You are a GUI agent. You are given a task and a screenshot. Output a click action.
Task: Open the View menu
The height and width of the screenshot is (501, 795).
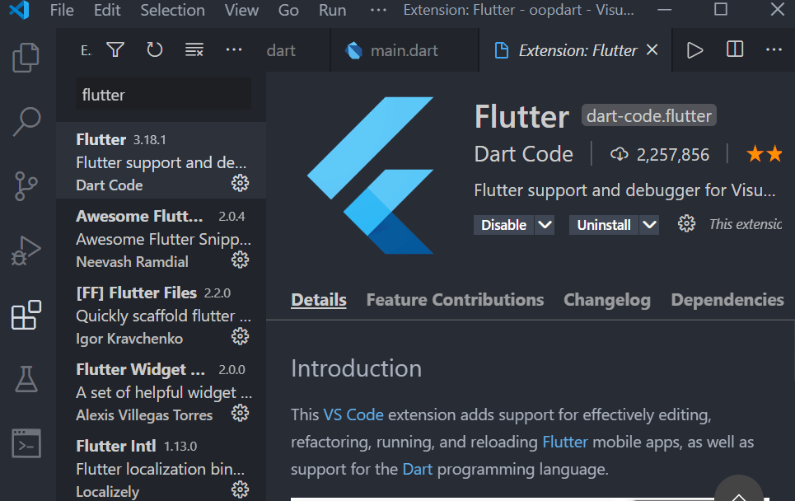(x=241, y=10)
